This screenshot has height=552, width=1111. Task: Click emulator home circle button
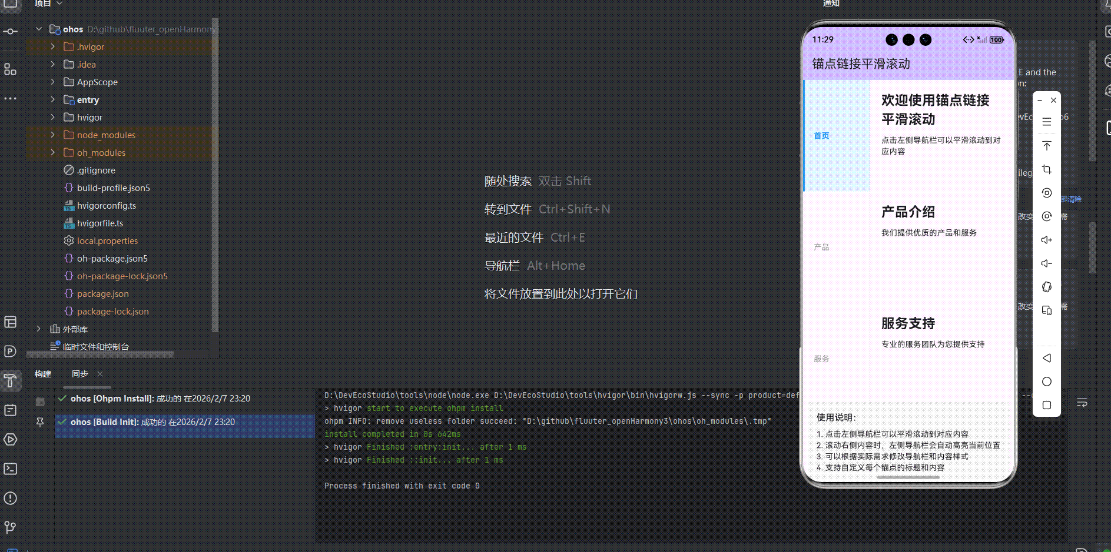[1046, 382]
